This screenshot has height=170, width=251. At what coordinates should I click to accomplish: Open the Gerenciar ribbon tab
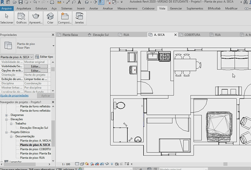click(176, 8)
